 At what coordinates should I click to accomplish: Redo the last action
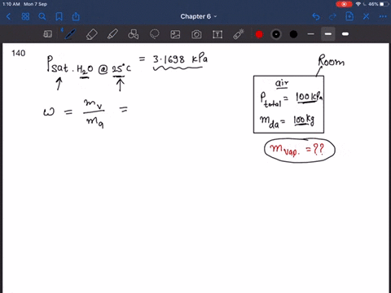[332, 16]
